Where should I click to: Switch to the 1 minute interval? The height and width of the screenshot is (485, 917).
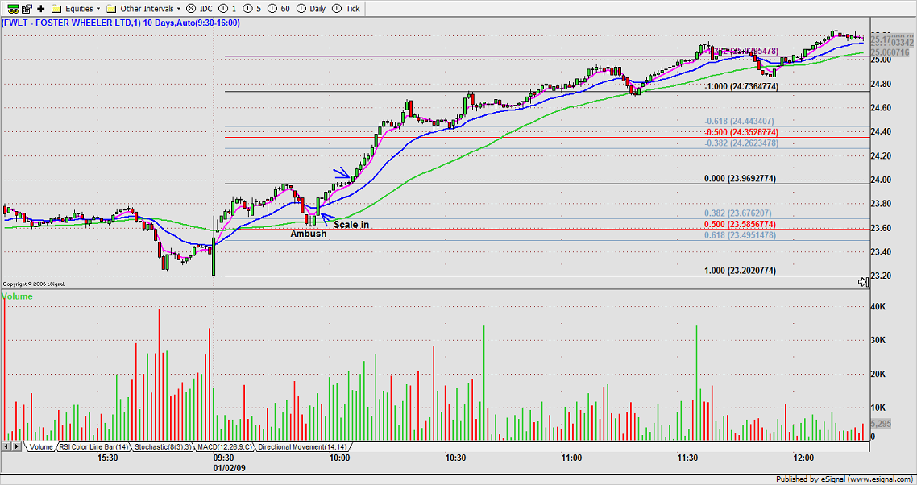tap(227, 9)
